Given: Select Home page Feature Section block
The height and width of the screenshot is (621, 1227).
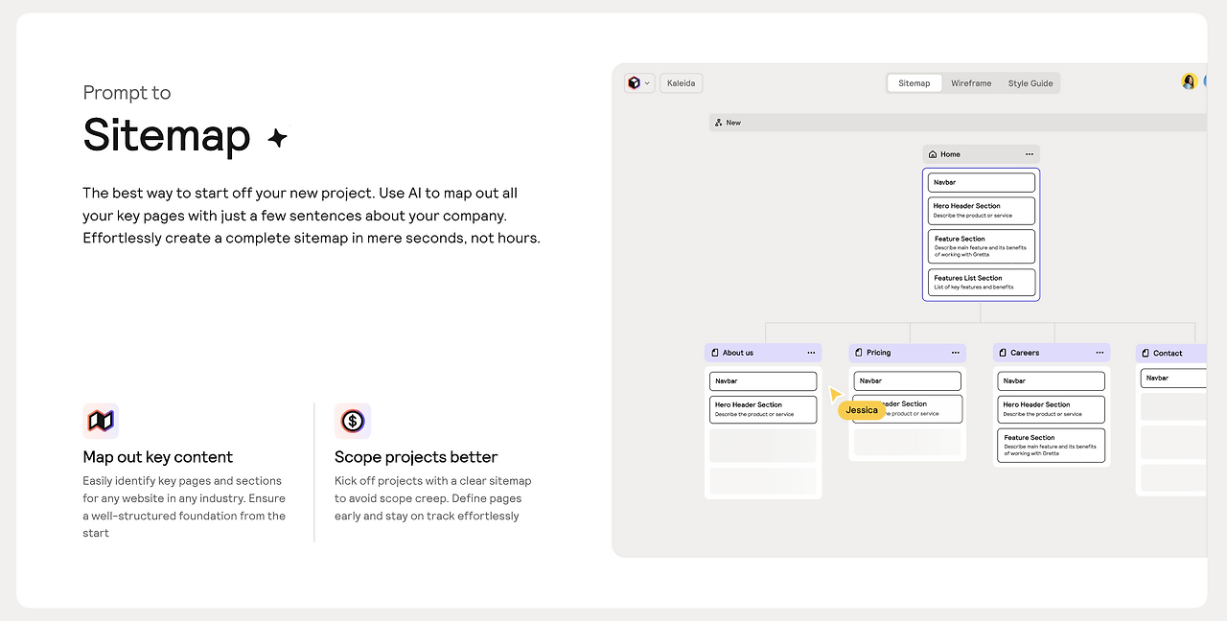Looking at the screenshot, I should point(982,247).
